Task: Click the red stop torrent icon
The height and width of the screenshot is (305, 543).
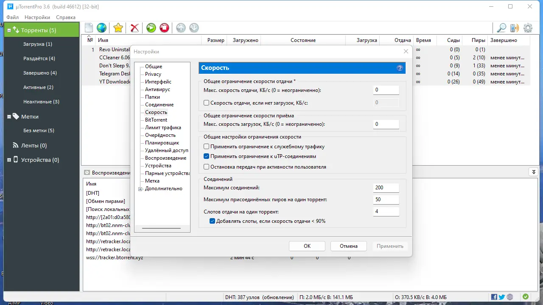Action: coord(164,28)
